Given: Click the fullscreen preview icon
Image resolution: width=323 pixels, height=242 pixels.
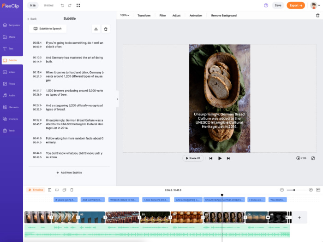Looking at the screenshot, I should [x=313, y=158].
